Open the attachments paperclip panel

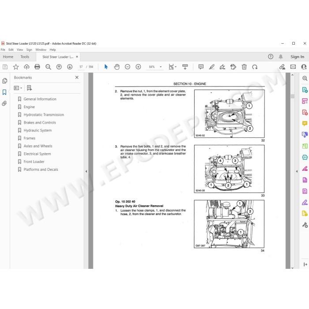[x=4, y=103]
